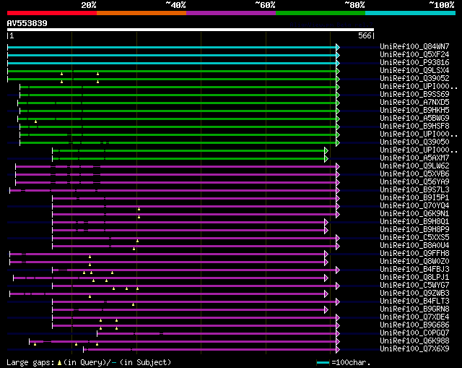Click the ~60% legend label

click(265, 5)
